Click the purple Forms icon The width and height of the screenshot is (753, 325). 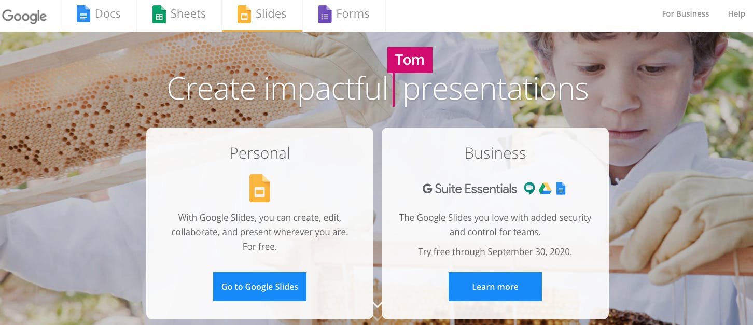(325, 14)
